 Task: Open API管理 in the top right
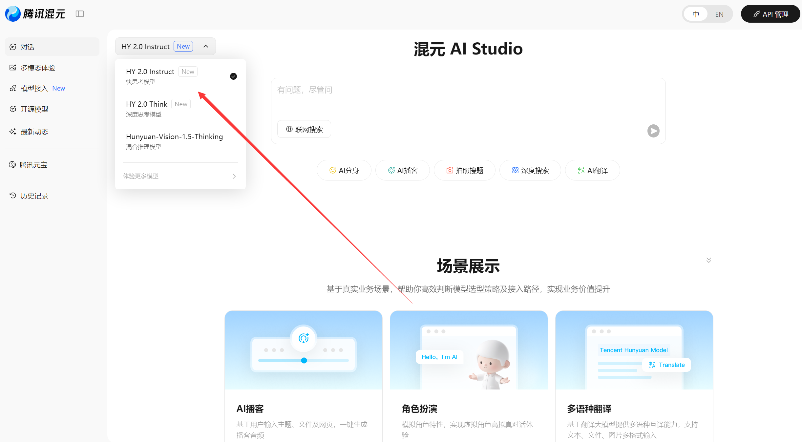(x=770, y=14)
